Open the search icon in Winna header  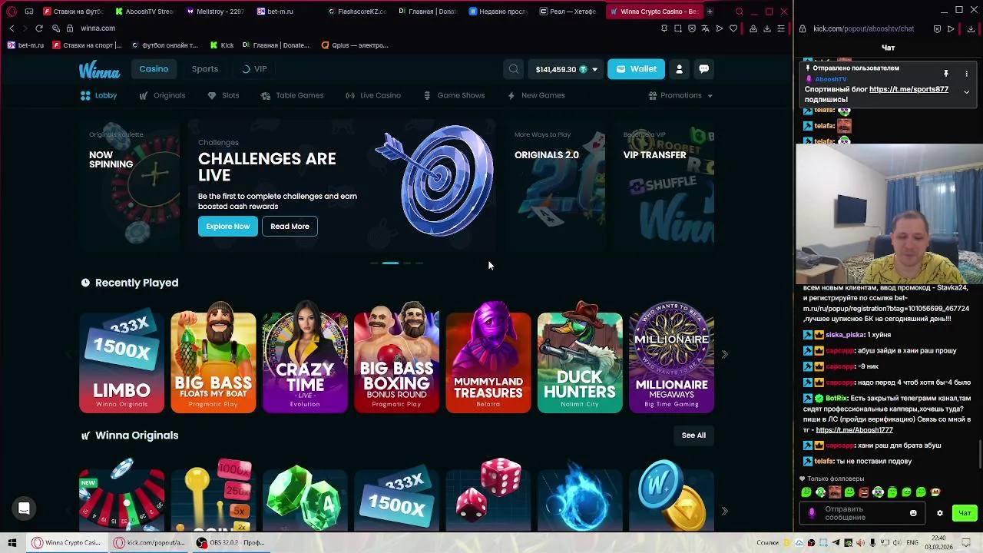(x=513, y=69)
